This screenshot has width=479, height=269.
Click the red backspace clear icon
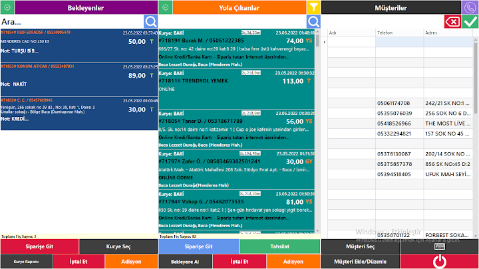pos(452,22)
